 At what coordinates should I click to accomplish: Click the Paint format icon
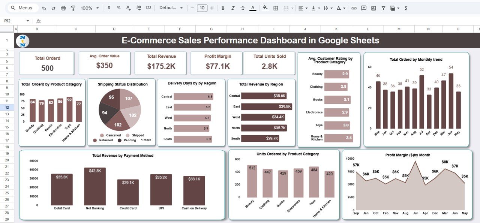coord(73,7)
